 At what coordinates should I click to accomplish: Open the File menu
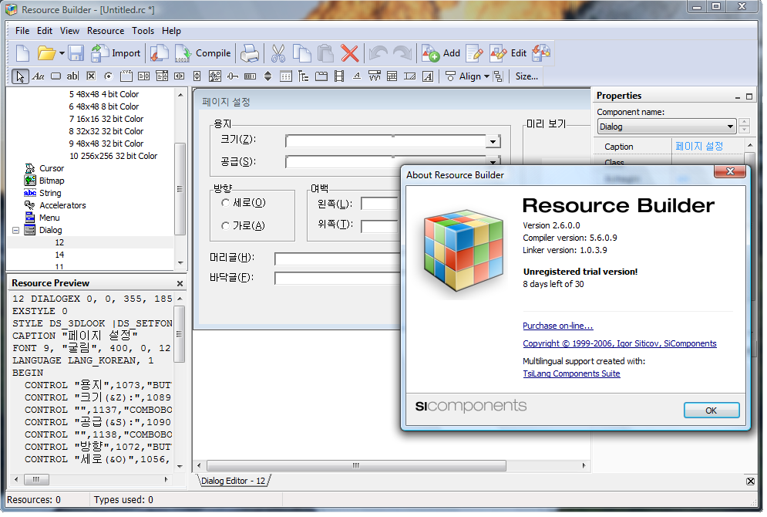tap(22, 31)
